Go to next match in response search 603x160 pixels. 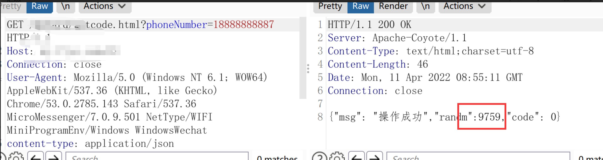click(x=374, y=157)
